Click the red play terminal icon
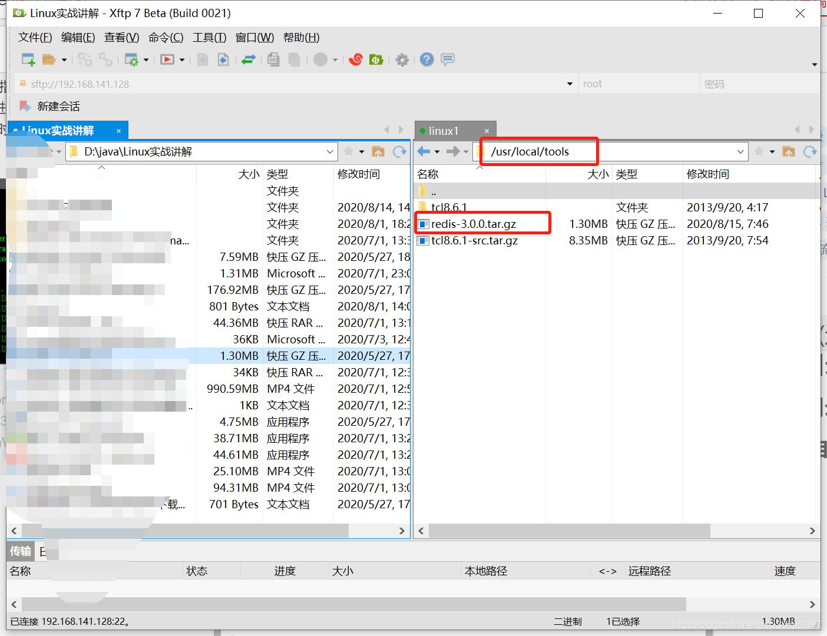This screenshot has width=827, height=636. [167, 59]
